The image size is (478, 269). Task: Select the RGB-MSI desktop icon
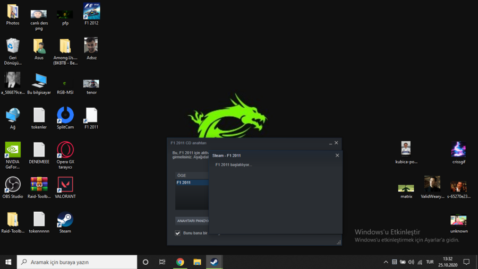click(65, 86)
